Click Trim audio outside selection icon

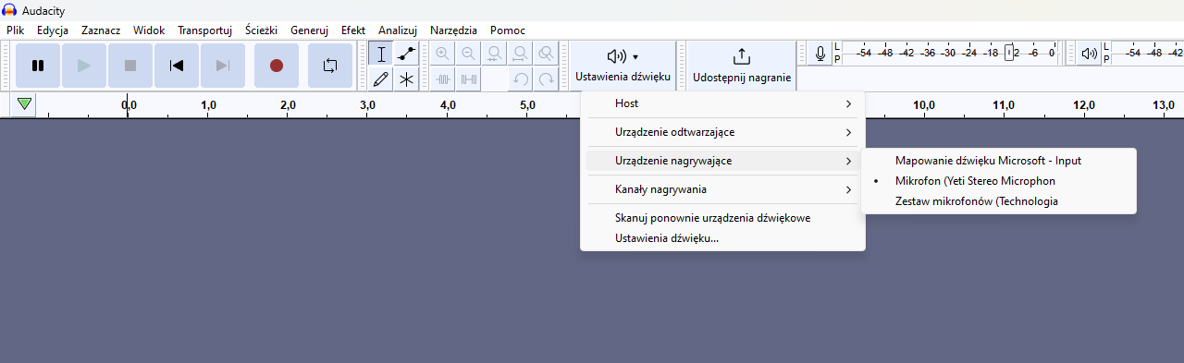coord(443,79)
